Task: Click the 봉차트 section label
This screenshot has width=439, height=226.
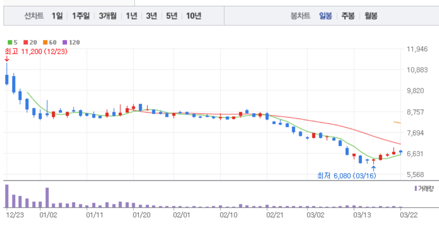Action: 300,16
